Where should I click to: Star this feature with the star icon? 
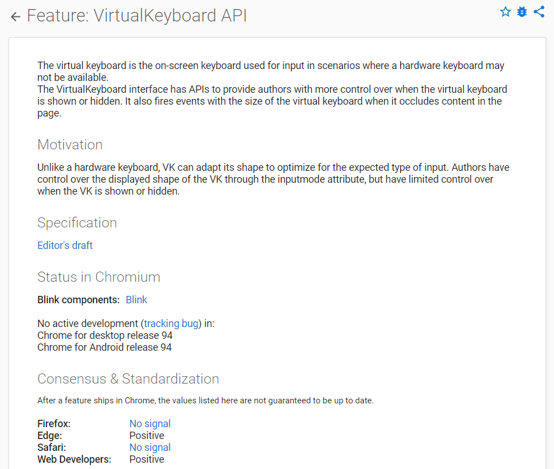pyautogui.click(x=505, y=12)
